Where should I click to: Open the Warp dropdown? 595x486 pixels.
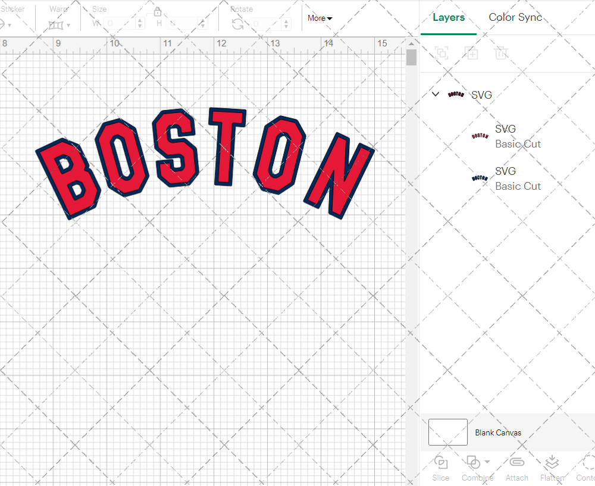point(59,25)
